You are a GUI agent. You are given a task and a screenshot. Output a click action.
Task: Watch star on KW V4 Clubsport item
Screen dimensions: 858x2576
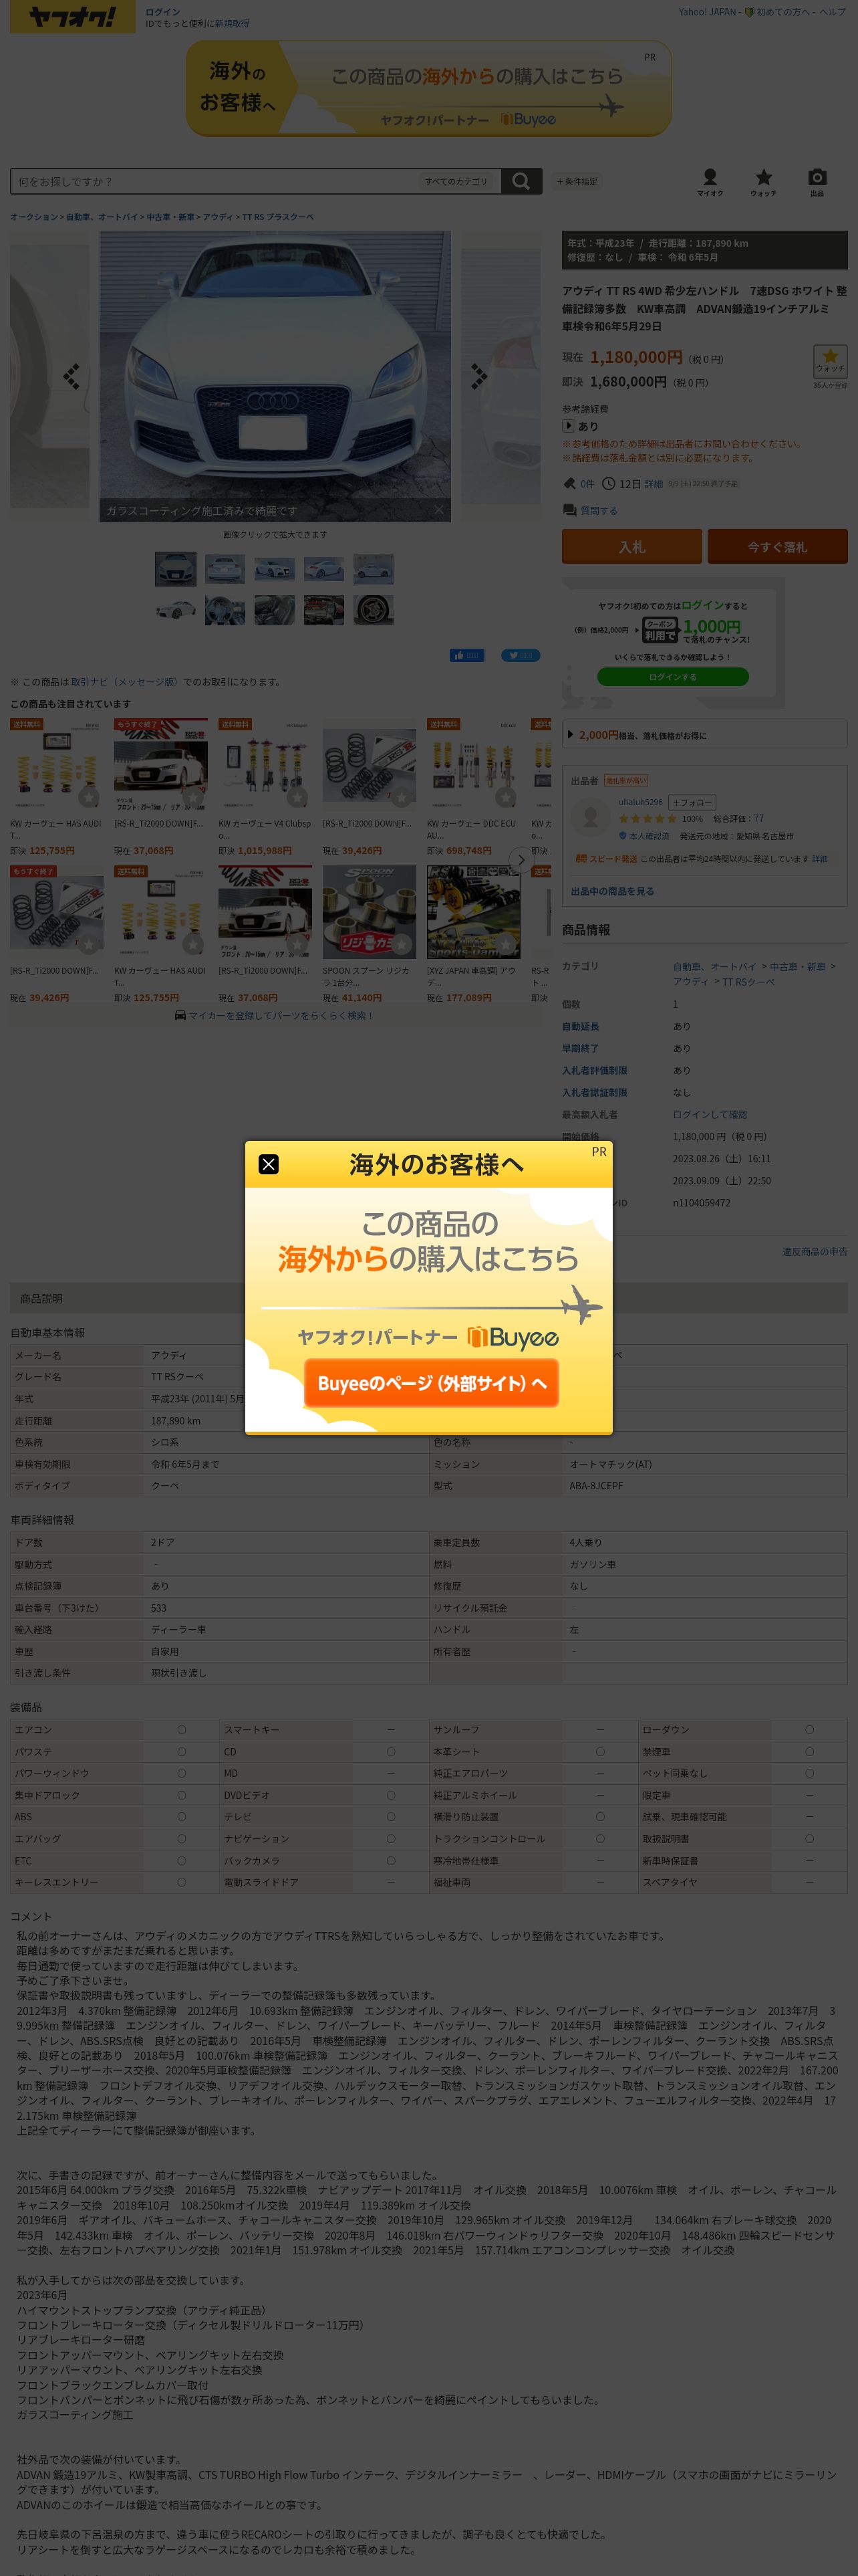pos(297,797)
